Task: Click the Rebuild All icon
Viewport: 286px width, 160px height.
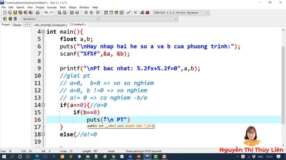Action: click(122, 12)
